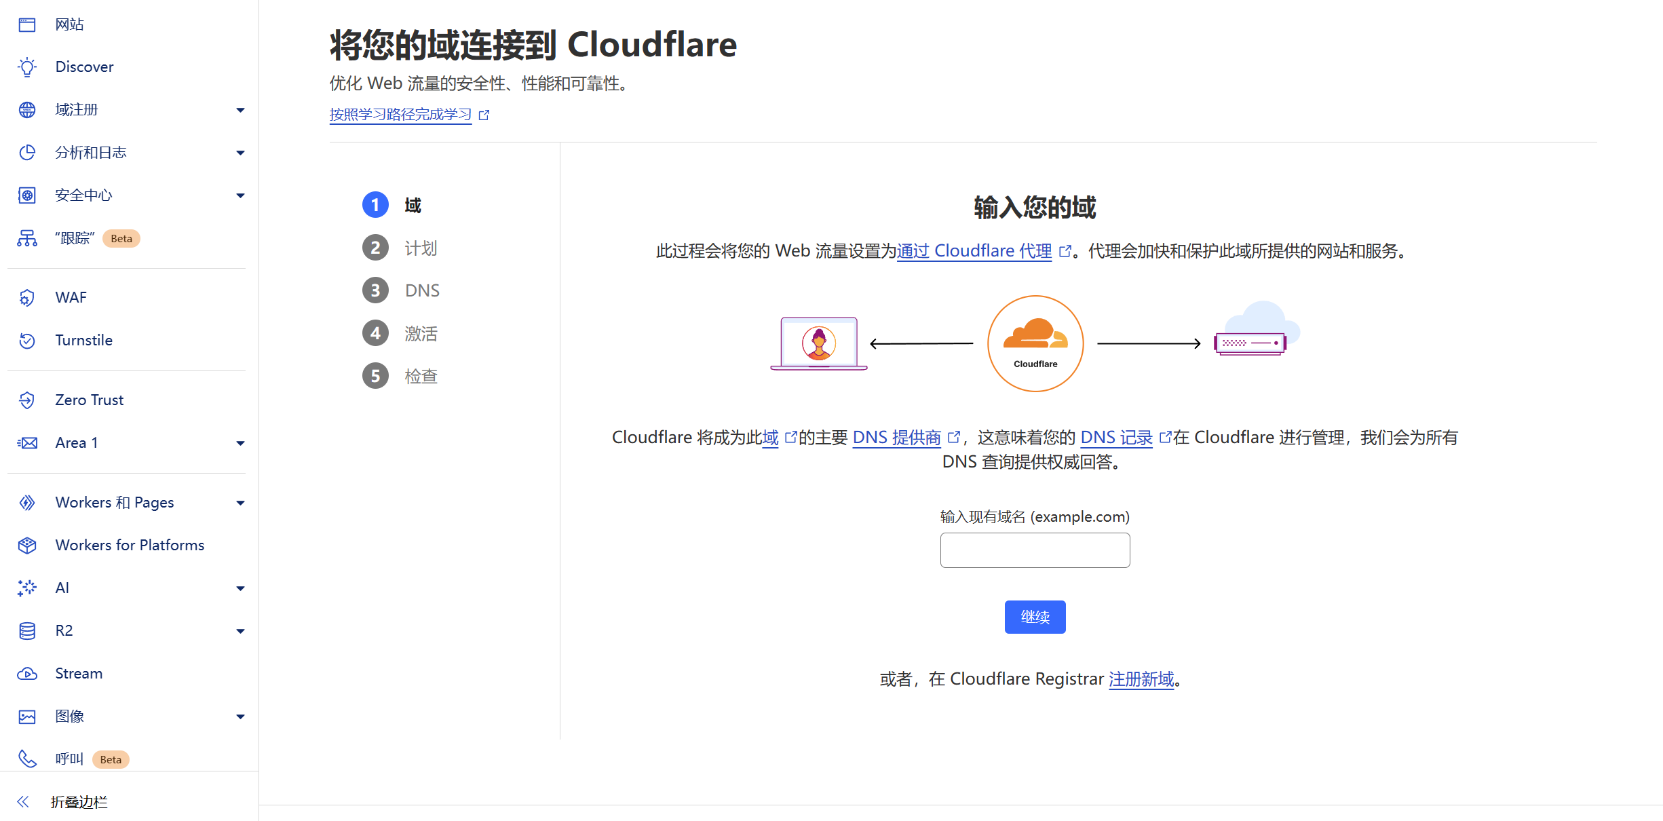
Task: Open the 注册新域 link
Action: click(1141, 679)
